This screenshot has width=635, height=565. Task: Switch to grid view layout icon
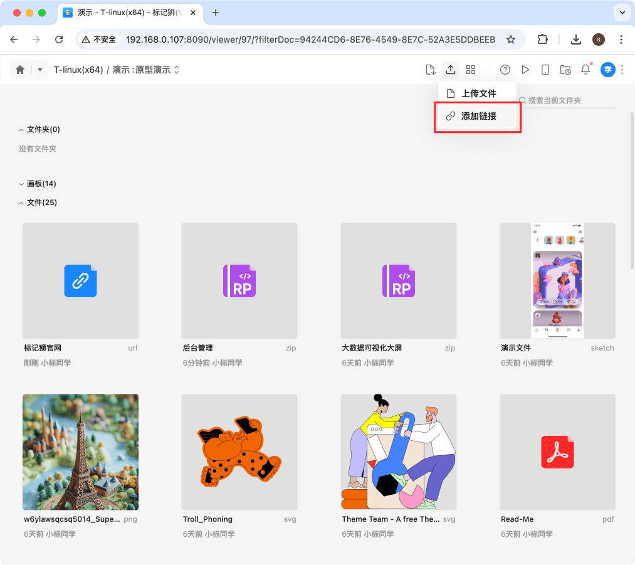click(471, 70)
